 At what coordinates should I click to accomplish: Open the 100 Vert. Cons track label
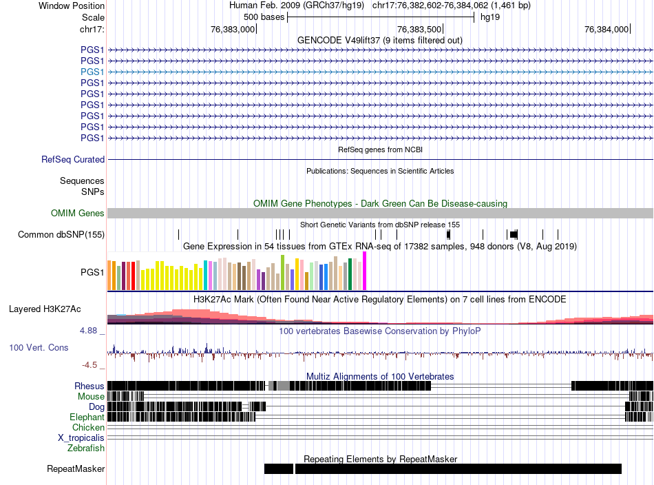pyautogui.click(x=39, y=348)
